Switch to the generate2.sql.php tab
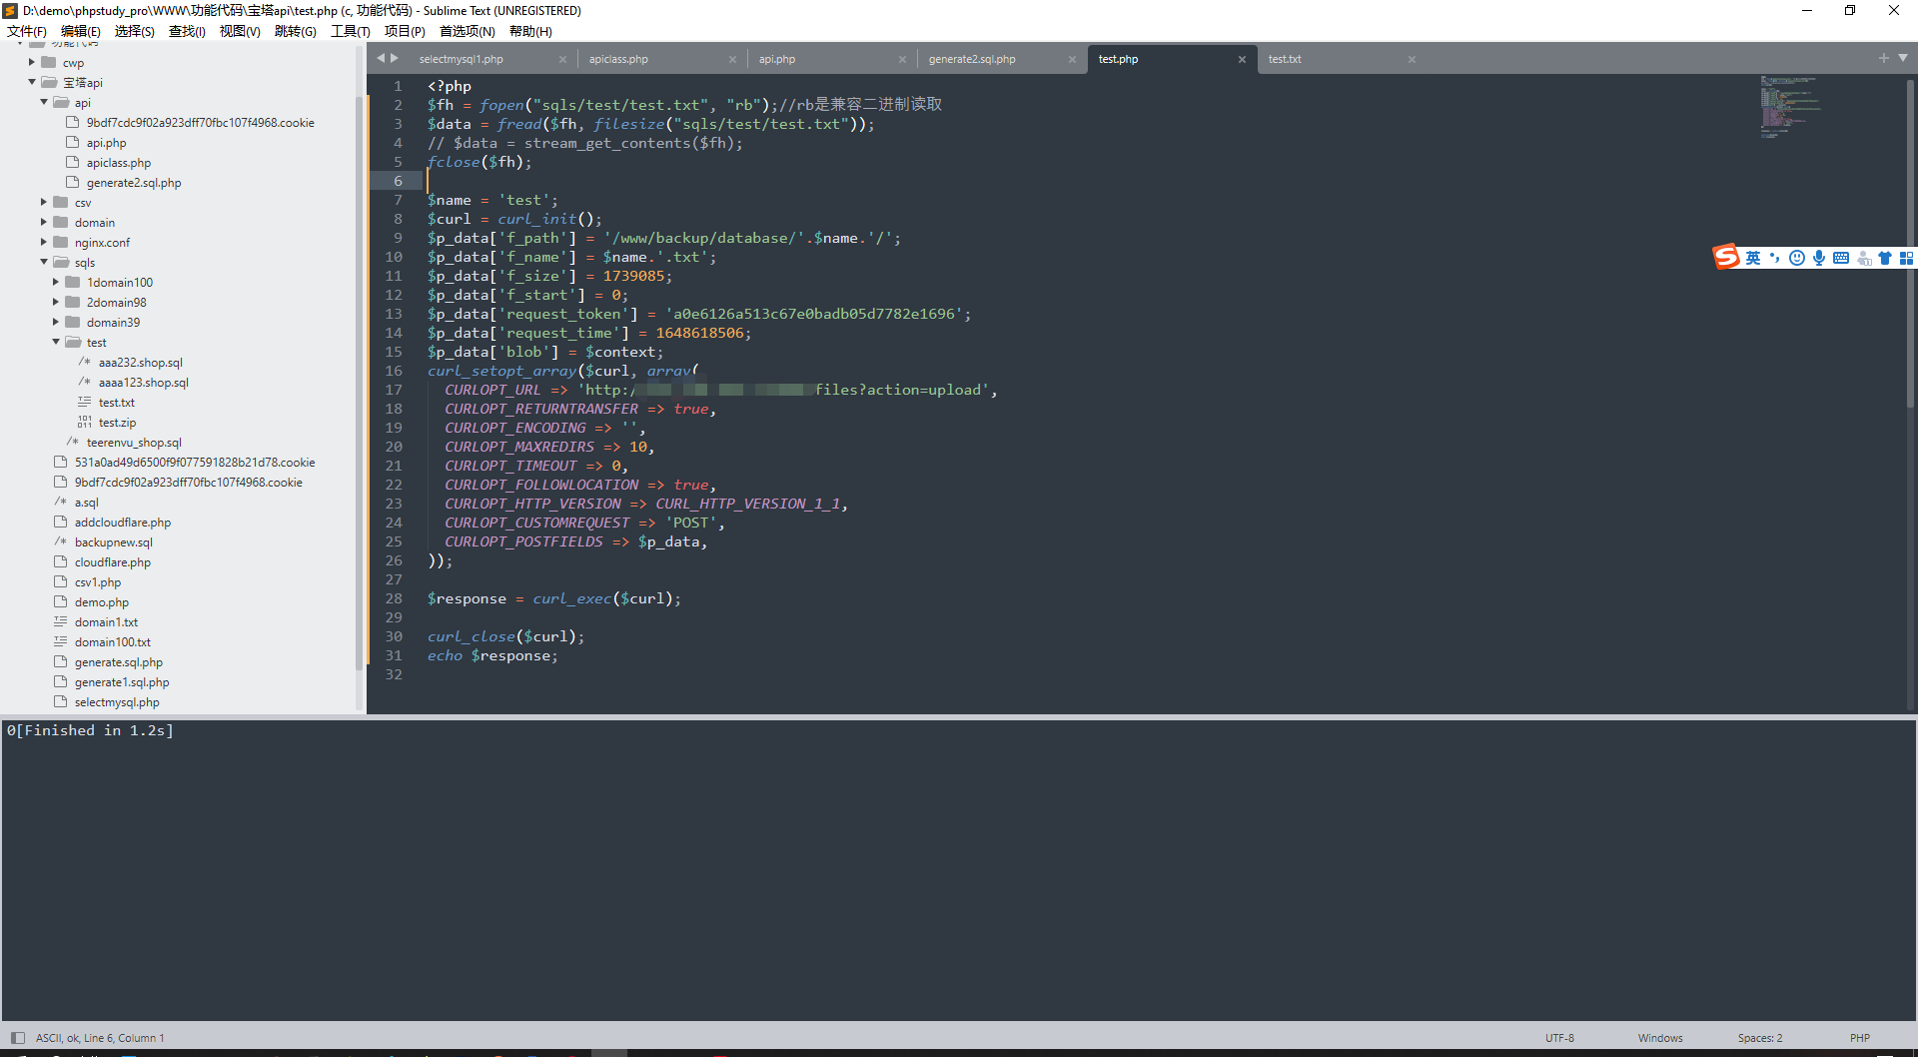The height and width of the screenshot is (1057, 1918). 972,59
